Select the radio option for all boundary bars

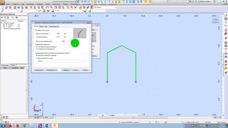[37, 55]
